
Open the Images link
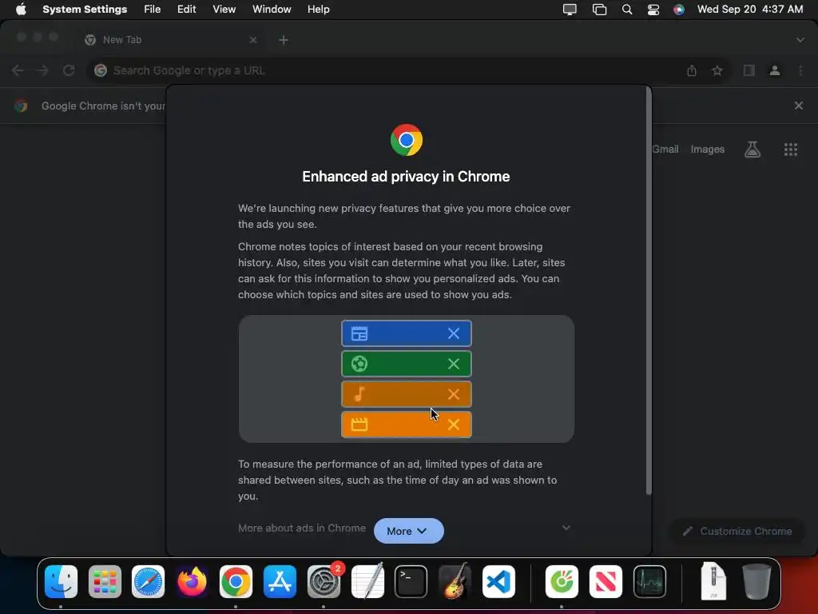pyautogui.click(x=708, y=150)
